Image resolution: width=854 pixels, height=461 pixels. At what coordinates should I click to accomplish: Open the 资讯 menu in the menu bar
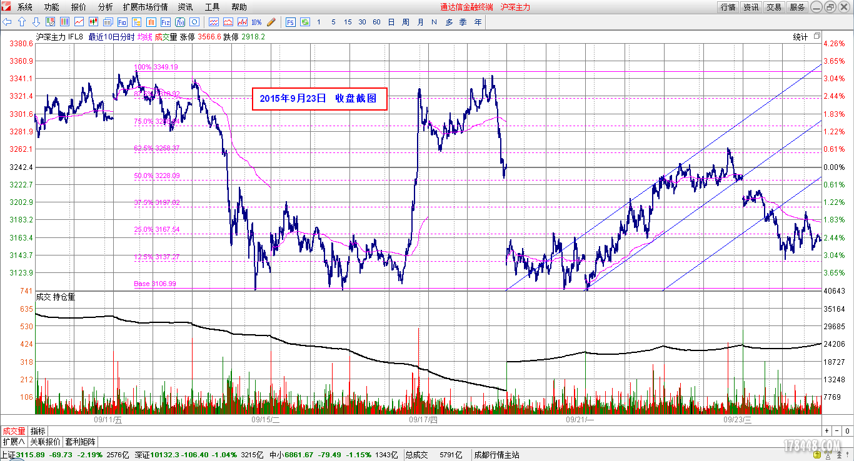click(x=185, y=7)
